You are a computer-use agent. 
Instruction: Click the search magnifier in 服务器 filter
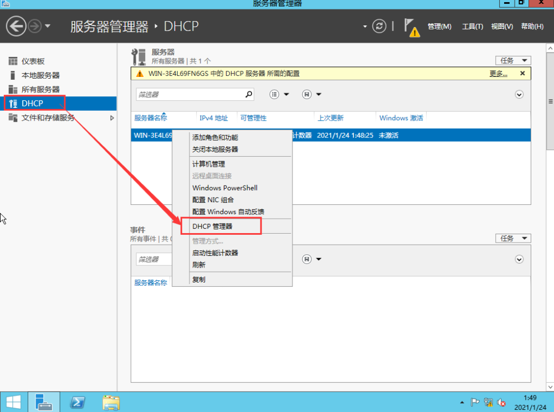tap(249, 94)
